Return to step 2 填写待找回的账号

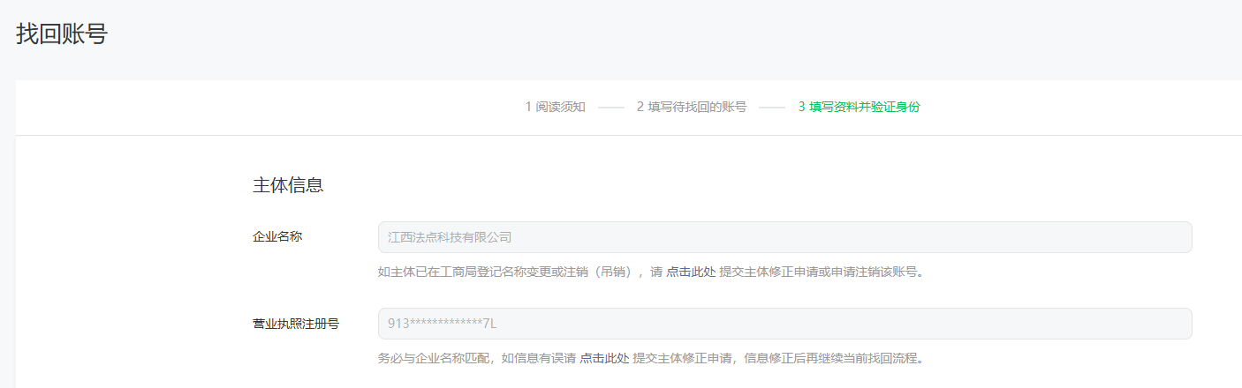[x=691, y=107]
